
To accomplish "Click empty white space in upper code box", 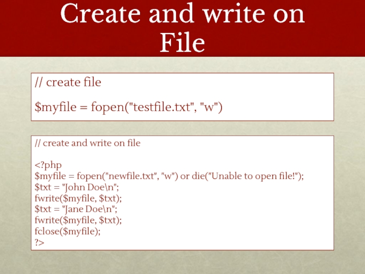I will click(x=283, y=91).
